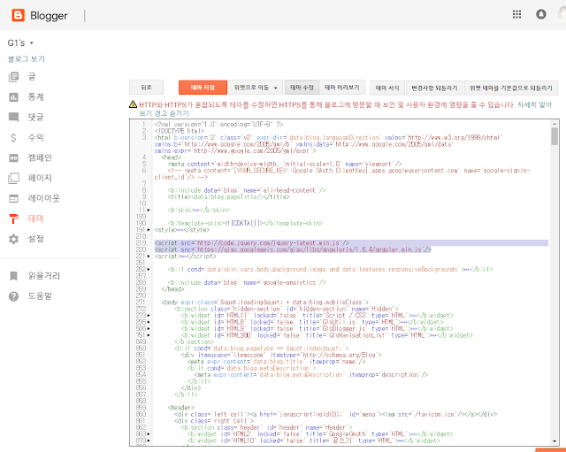Viewport: 566px width, 452px height.
Task: Click 위젯 테마를 기본값으로 되돌리기 button
Action: coord(511,88)
